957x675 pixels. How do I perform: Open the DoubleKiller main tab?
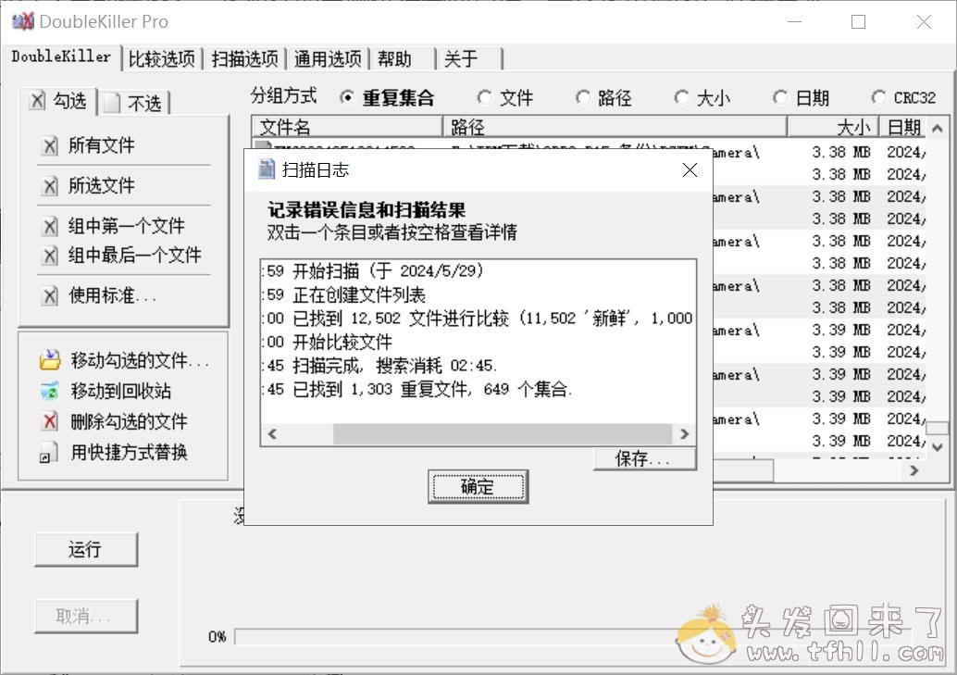pyautogui.click(x=61, y=56)
